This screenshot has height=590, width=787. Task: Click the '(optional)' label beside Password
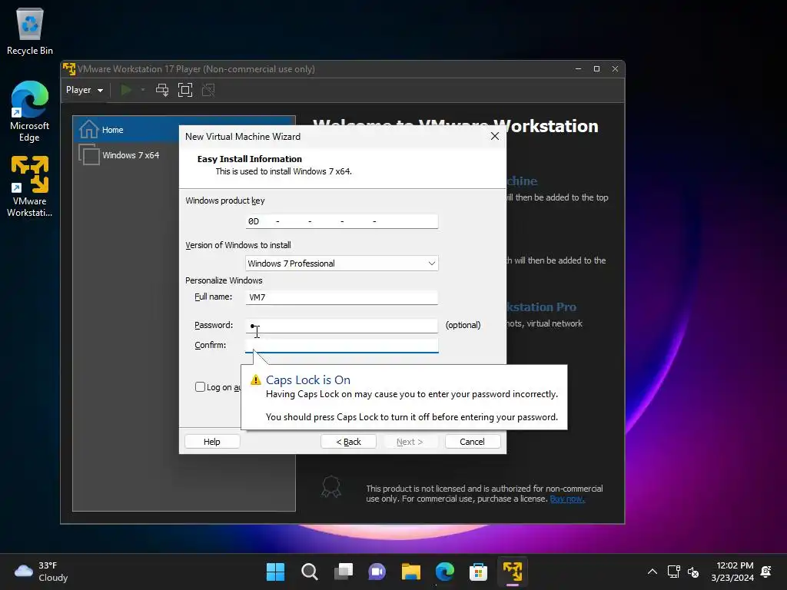coord(463,325)
